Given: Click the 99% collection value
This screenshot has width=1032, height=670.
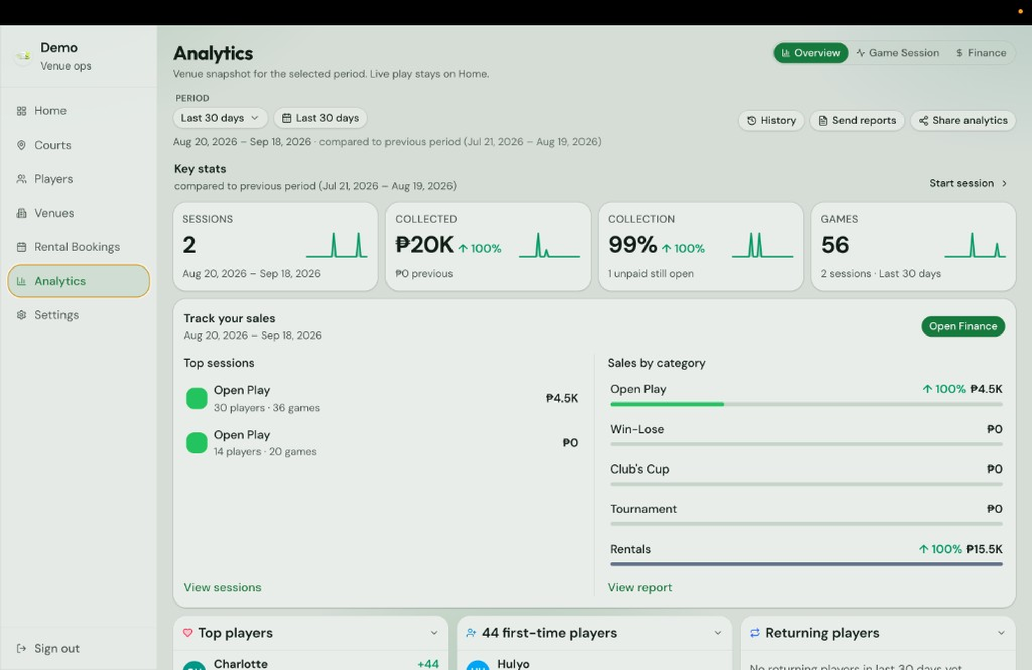Looking at the screenshot, I should click(632, 245).
